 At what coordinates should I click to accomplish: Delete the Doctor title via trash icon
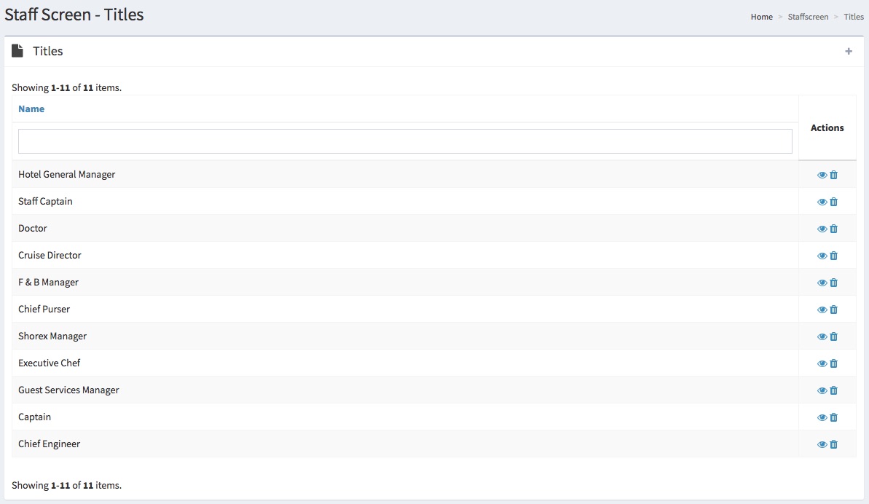[834, 229]
